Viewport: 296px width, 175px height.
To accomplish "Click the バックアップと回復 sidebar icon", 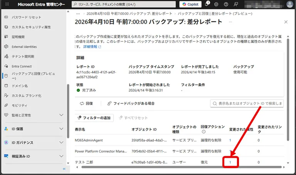I will (x=6, y=76).
